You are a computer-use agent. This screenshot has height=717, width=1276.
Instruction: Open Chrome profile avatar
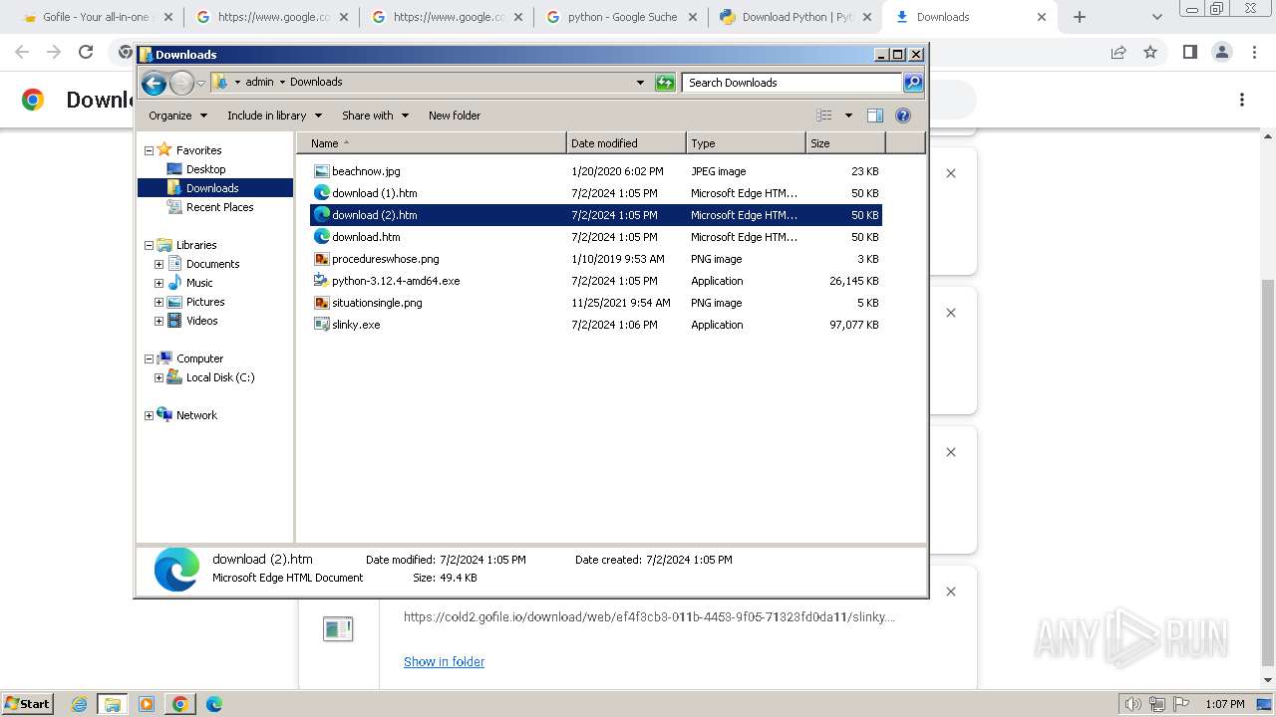coord(1222,52)
